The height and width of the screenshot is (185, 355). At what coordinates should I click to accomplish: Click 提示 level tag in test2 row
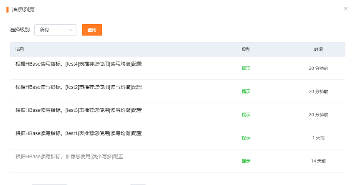[x=246, y=91]
